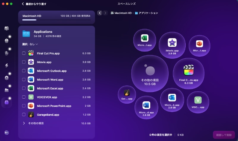Click the Microsoft Word icon in list
This screenshot has height=141, width=238.
31,79
